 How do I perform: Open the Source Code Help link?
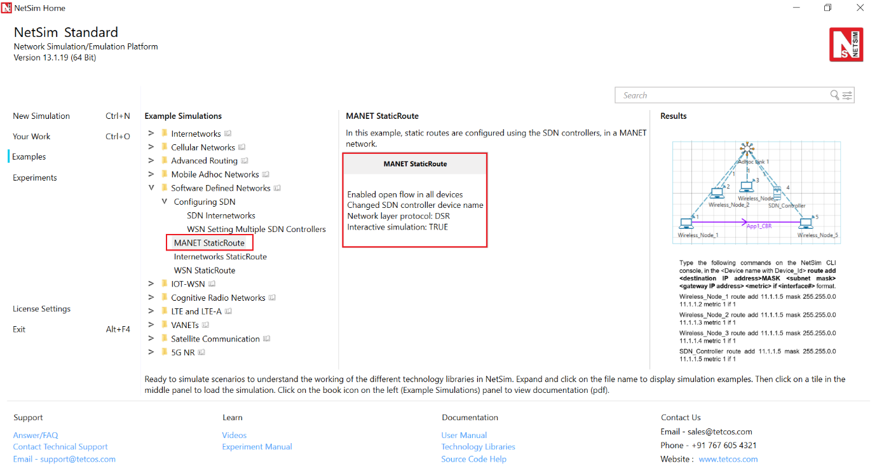[474, 459]
